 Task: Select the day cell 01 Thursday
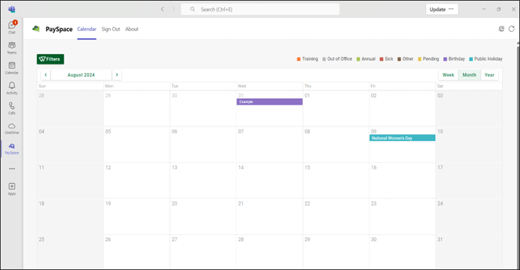[336, 108]
